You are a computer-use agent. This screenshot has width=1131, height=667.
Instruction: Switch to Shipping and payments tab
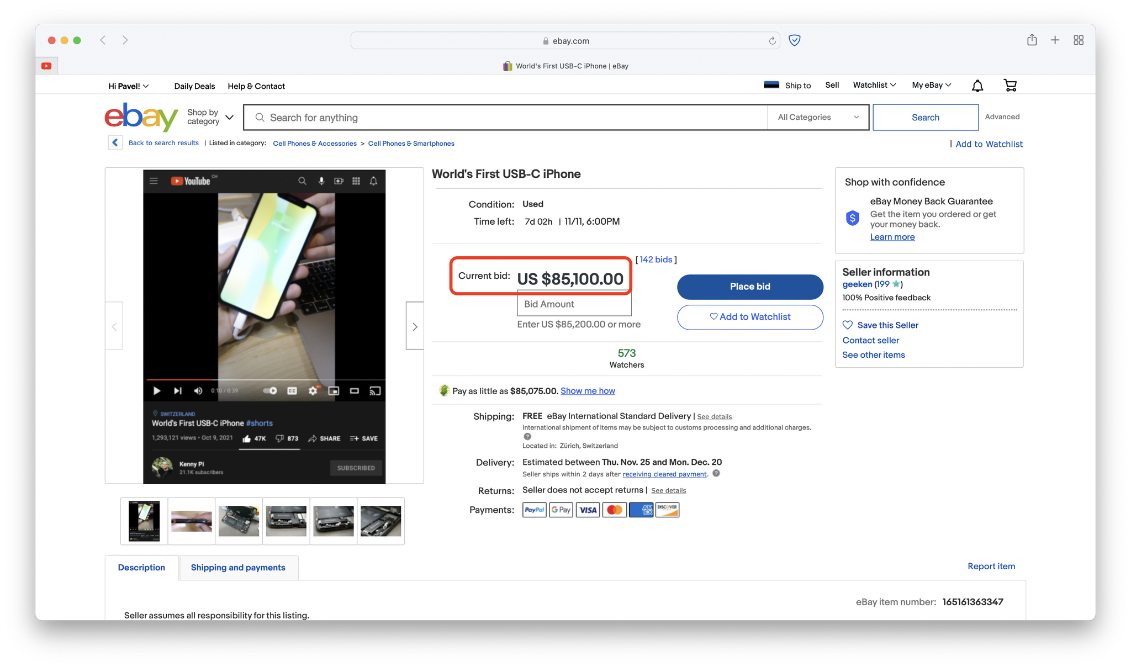tap(238, 568)
